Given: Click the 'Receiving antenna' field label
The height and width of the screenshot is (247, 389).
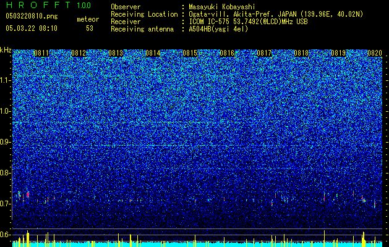Looking at the screenshot, I should click(142, 29).
